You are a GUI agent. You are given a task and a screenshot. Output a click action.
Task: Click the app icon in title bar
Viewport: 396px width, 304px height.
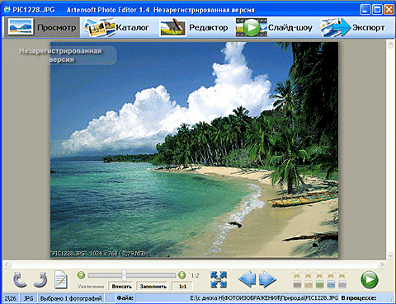7,10
